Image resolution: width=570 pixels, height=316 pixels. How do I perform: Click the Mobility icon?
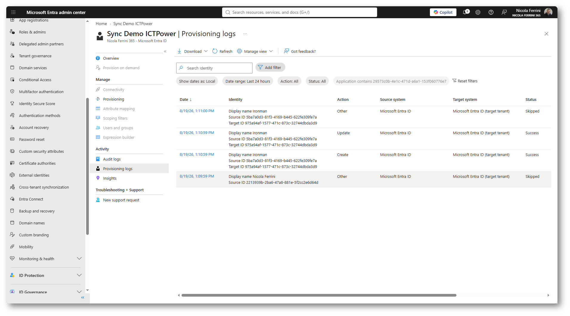click(12, 247)
